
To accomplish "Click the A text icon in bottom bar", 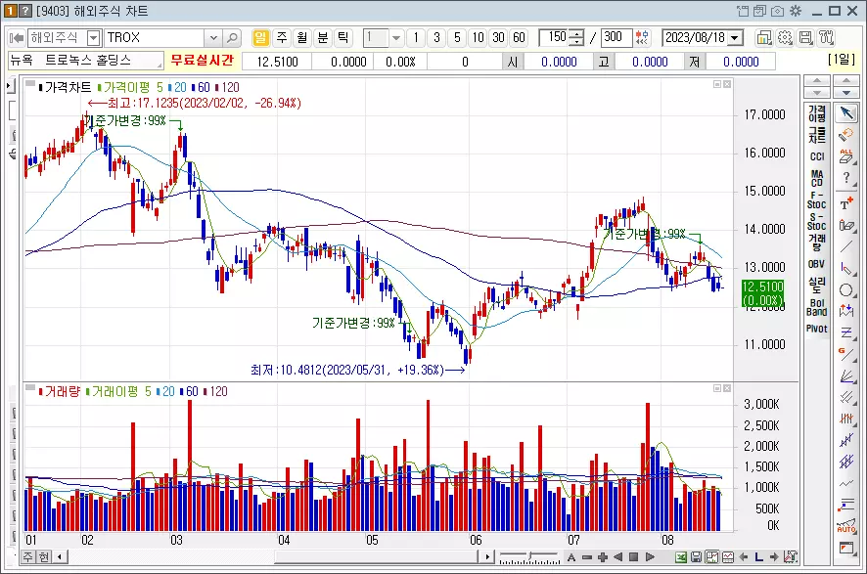I will click(x=571, y=556).
